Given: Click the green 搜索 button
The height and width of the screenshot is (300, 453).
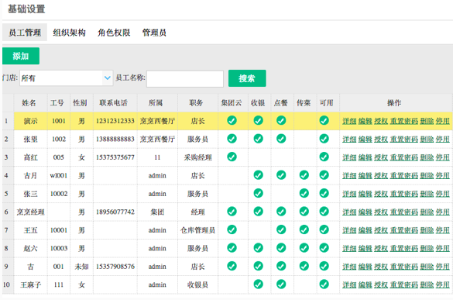Looking at the screenshot, I should coord(247,78).
